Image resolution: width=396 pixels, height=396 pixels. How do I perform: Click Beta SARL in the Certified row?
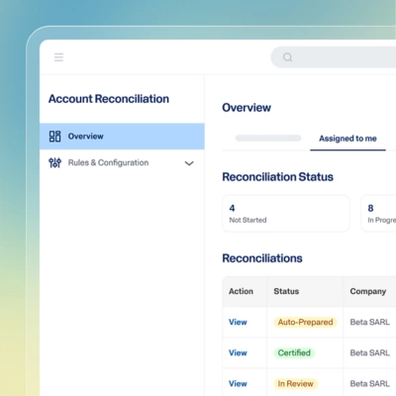pyautogui.click(x=369, y=352)
